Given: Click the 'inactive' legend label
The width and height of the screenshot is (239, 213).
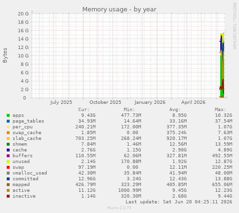Looking at the screenshot, I should click(x=24, y=196).
